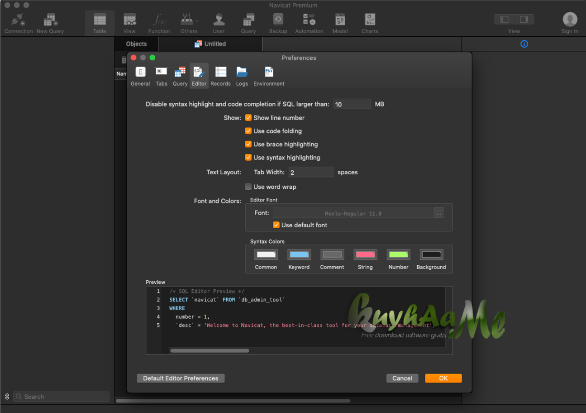Viewport: 586px width, 413px height.
Task: Switch to the Objects tab
Action: [136, 44]
